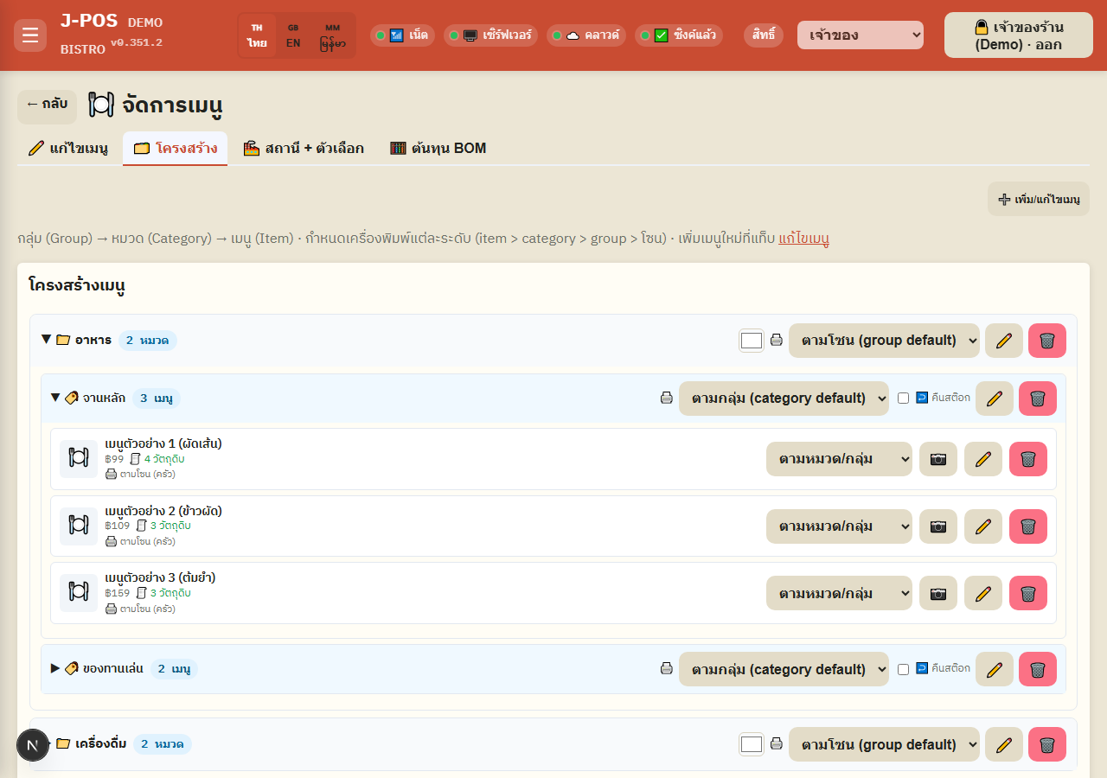Collapse the จานหลัก category
Viewport: 1107px width, 778px height.
(x=55, y=398)
